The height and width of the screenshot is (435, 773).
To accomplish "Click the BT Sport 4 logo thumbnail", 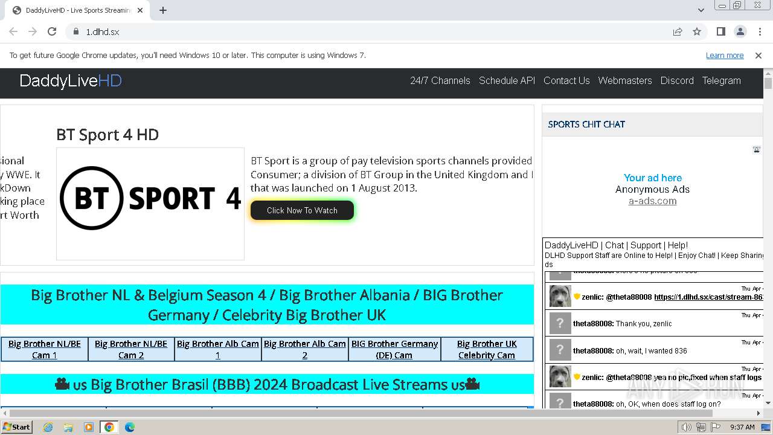I will click(150, 204).
